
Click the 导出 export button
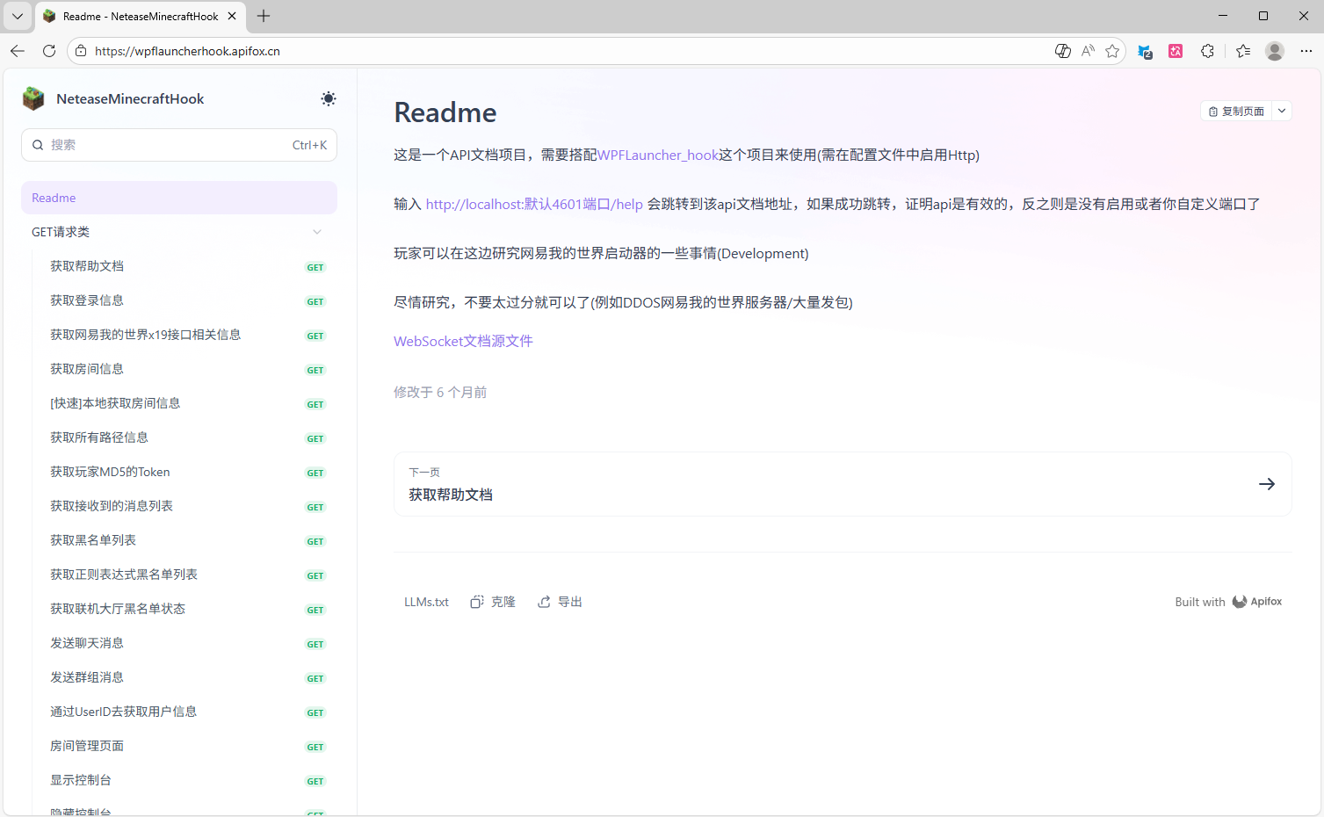pos(560,602)
